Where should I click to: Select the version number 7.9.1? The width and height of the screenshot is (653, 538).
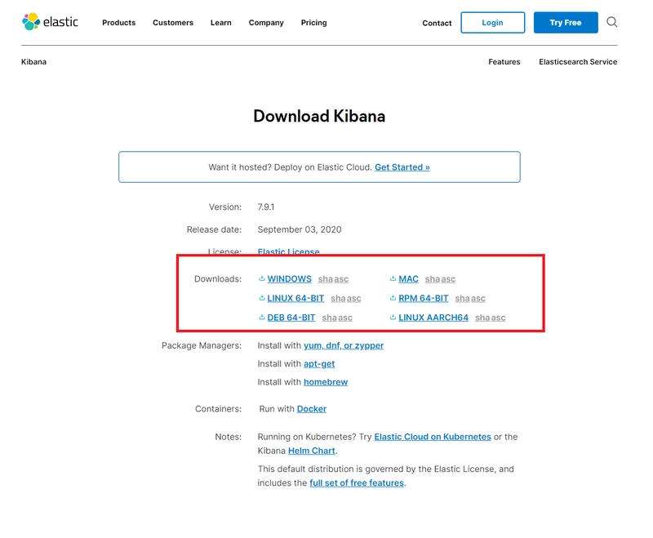[266, 207]
